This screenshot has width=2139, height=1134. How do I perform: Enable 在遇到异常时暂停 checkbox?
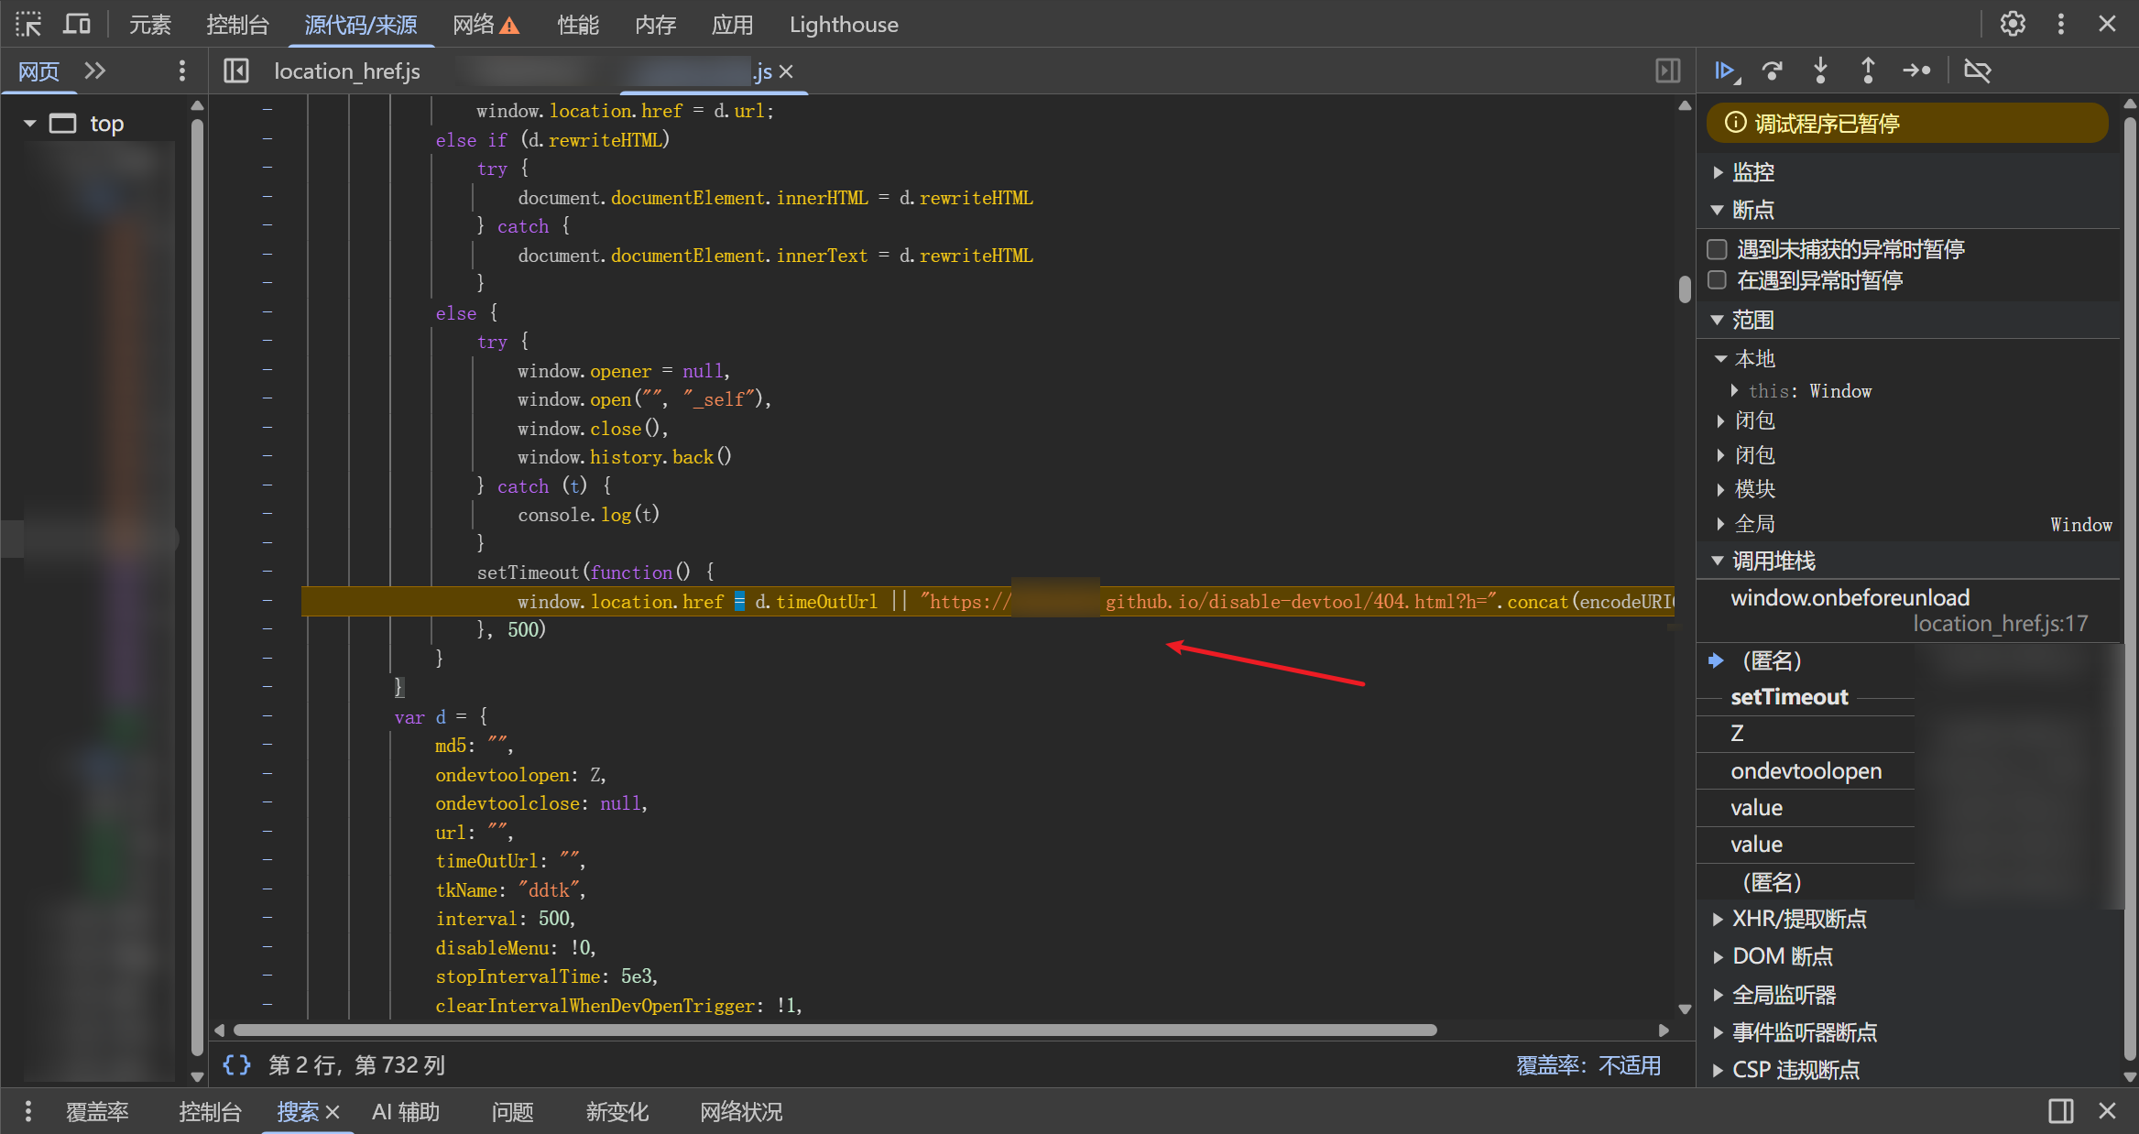1717,279
